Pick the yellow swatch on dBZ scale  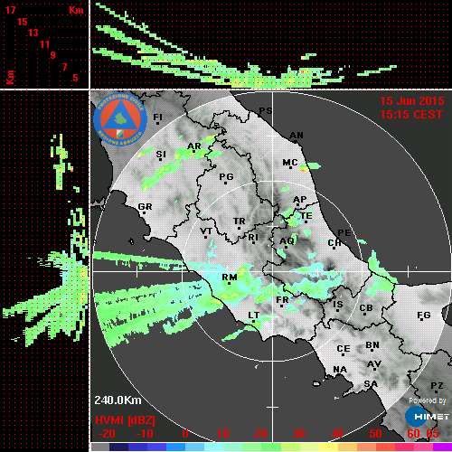point(328,447)
